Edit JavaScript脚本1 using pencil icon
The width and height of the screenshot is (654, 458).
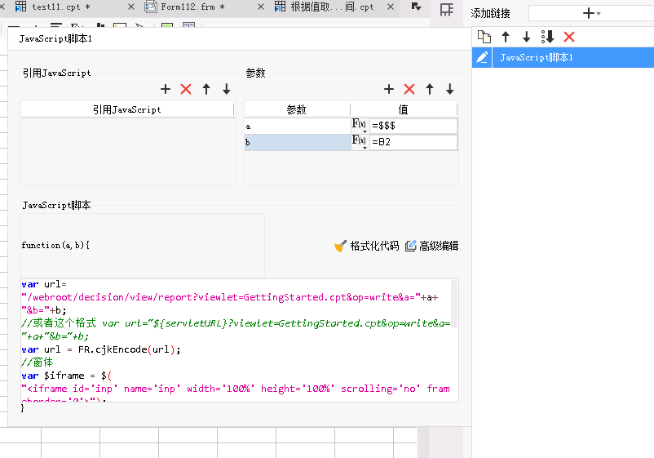[x=482, y=57]
